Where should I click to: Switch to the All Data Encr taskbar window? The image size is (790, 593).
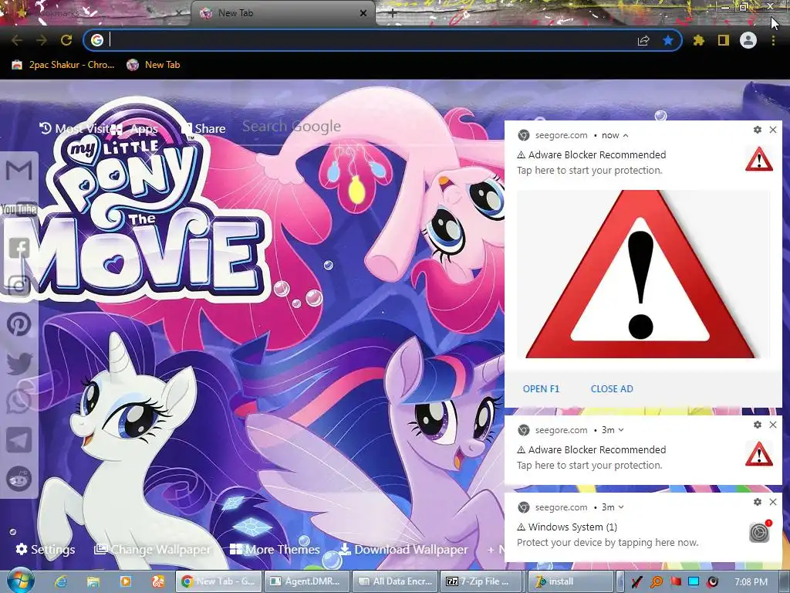394,581
